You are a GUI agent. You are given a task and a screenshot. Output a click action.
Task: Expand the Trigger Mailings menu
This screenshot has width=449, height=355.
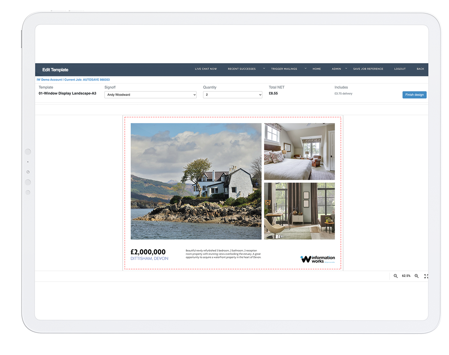pyautogui.click(x=284, y=69)
